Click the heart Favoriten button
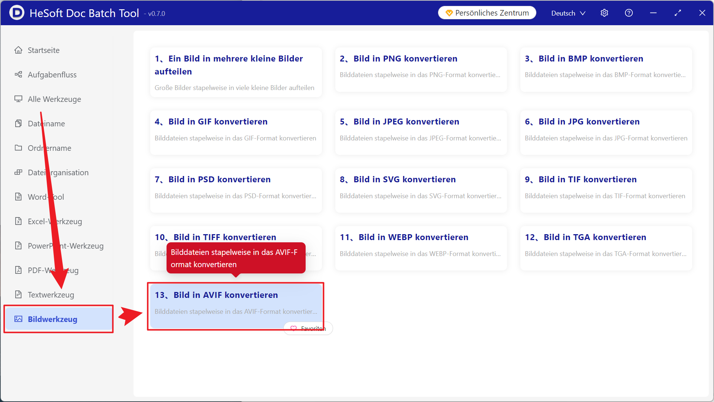This screenshot has width=714, height=402. 308,328
